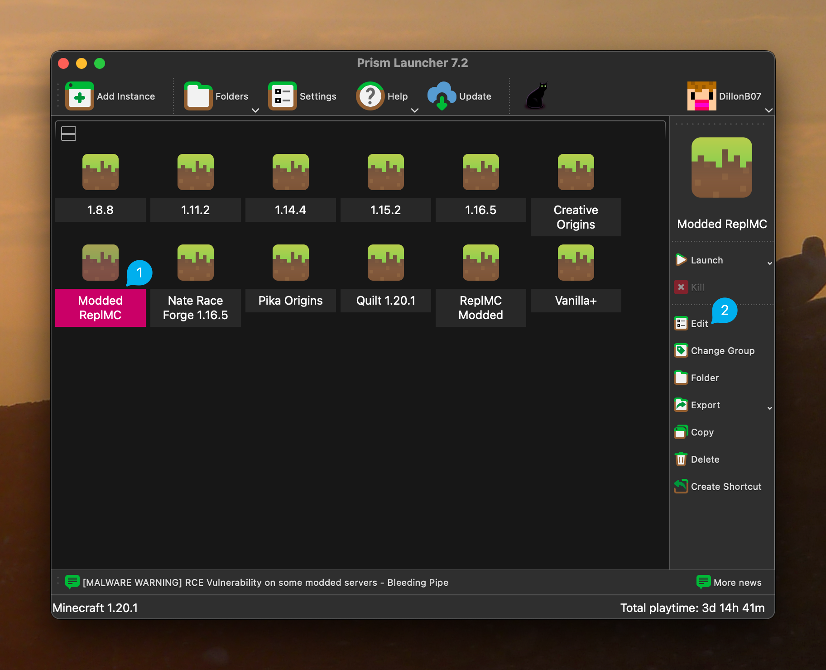This screenshot has width=826, height=670.
Task: Click the 1.15.2 instance label
Action: point(386,210)
